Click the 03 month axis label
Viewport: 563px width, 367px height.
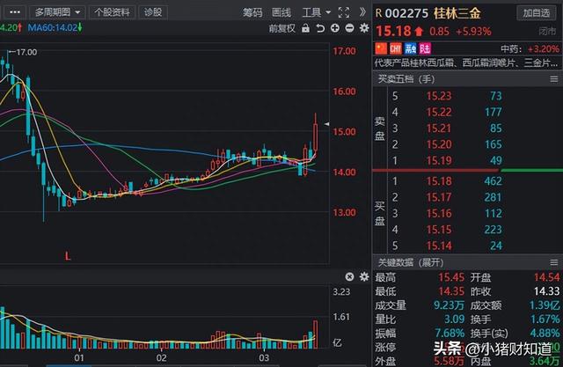pyautogui.click(x=264, y=358)
